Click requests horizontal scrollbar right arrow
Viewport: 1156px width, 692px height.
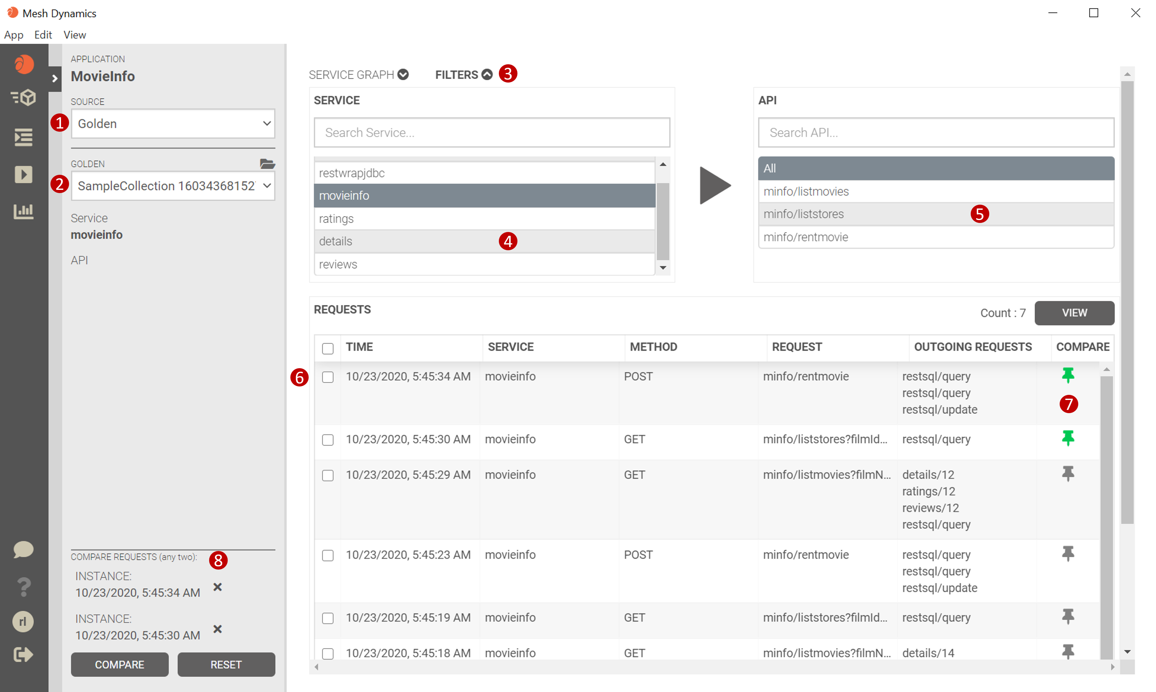point(1113,667)
